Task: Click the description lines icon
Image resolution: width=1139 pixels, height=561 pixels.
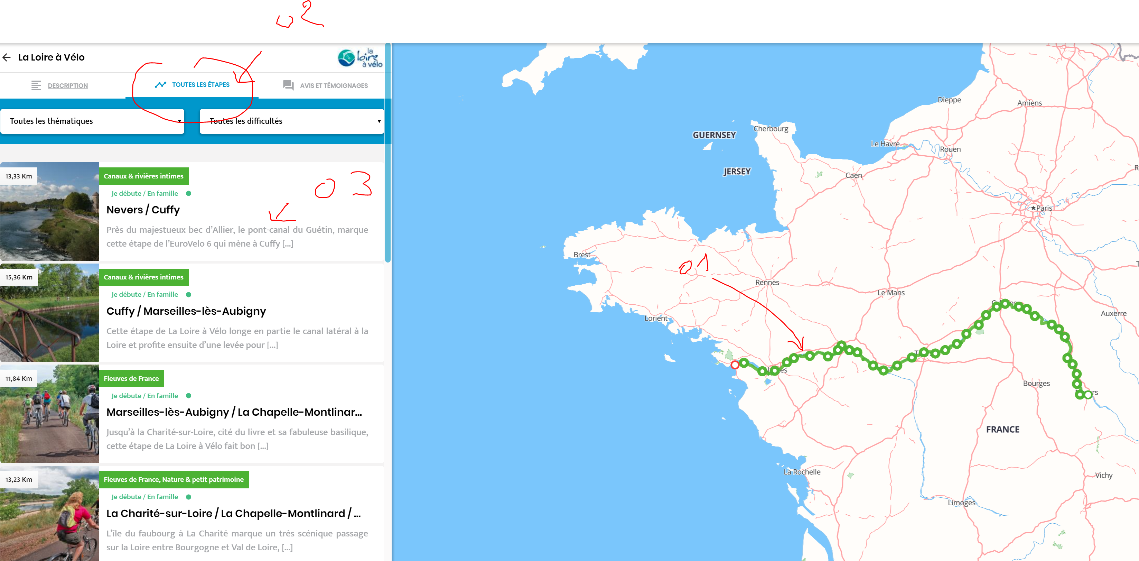Action: tap(36, 85)
